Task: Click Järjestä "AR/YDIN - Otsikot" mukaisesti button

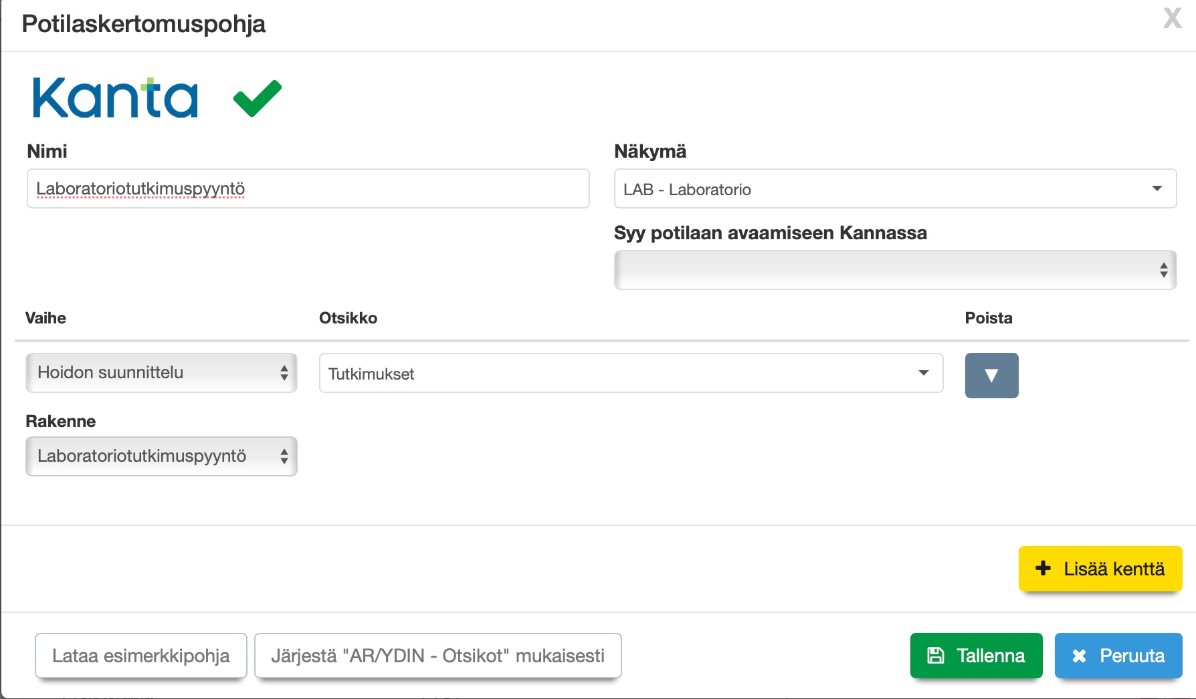Action: coord(438,656)
